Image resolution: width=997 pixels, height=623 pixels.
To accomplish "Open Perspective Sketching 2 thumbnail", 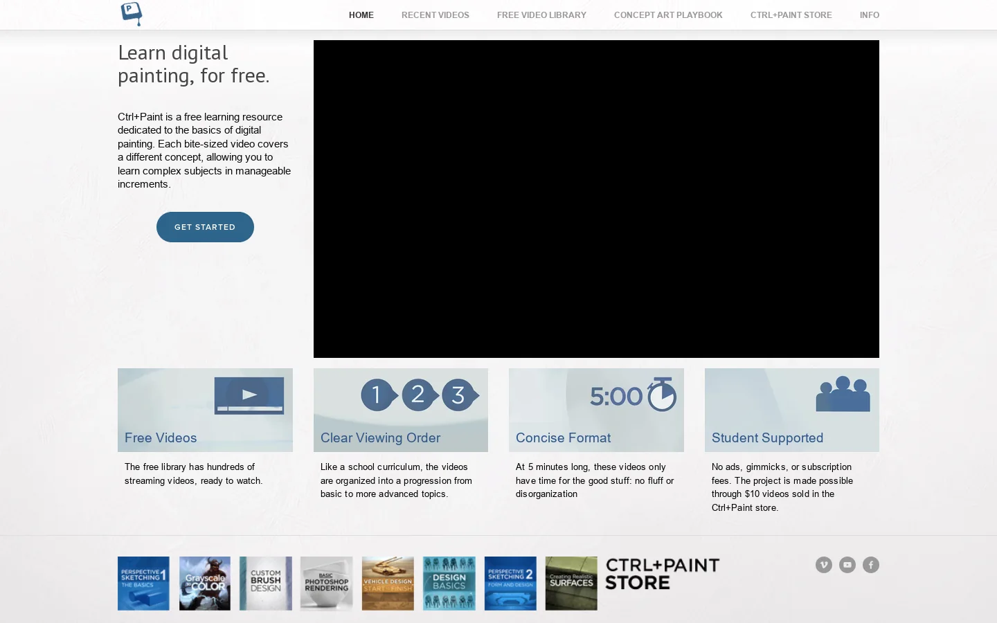I will pos(510,584).
